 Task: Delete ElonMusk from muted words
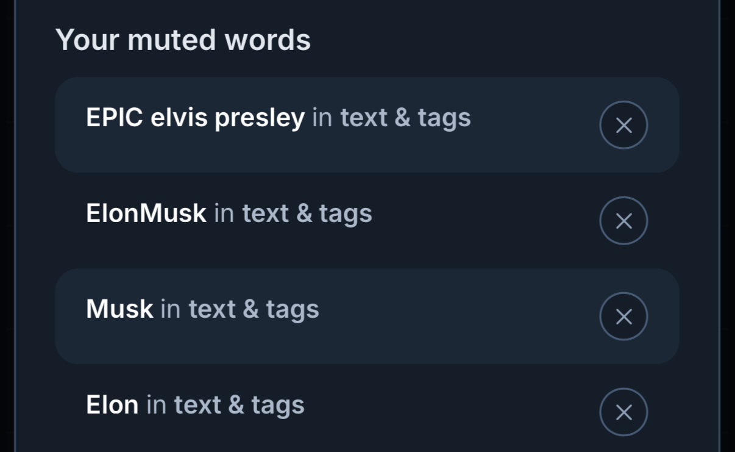coord(623,221)
